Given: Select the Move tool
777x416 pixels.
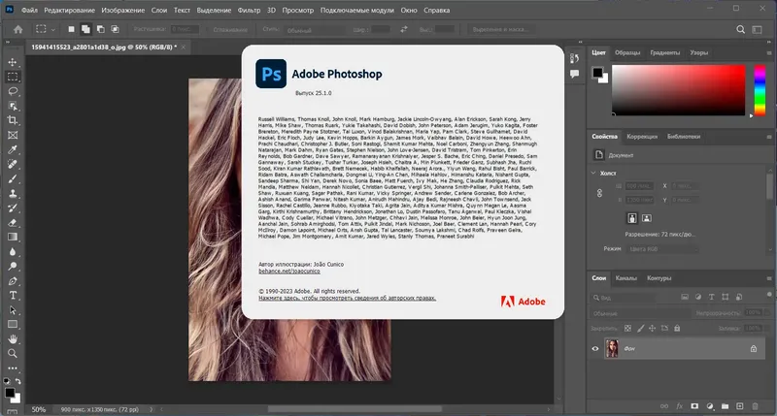Looking at the screenshot, I should coord(13,62).
